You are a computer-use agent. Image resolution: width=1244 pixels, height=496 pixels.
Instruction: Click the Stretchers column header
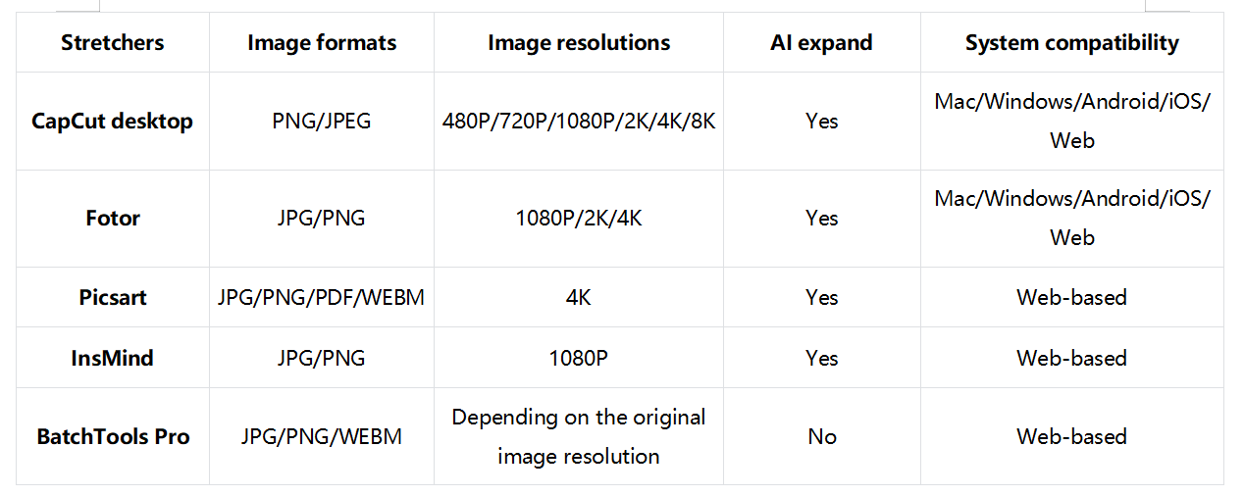click(112, 43)
